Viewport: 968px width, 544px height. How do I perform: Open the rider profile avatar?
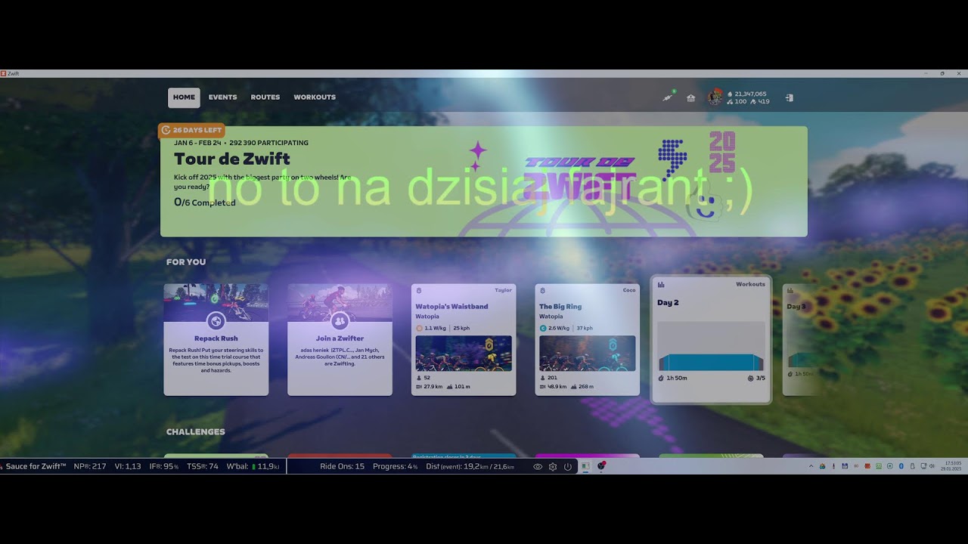(x=715, y=97)
